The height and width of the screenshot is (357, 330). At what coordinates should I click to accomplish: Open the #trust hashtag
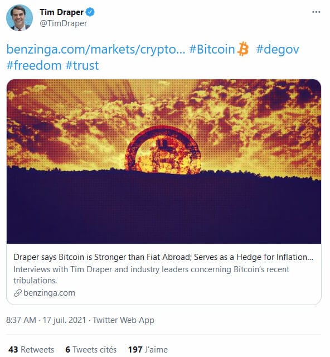[82, 65]
